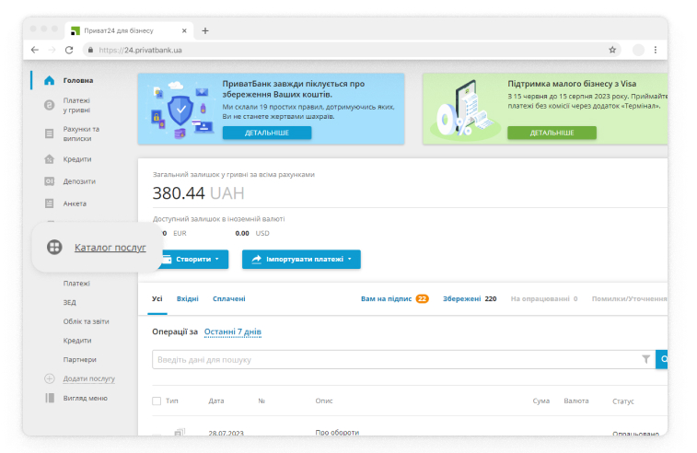Click the Каталог послуг grid icon
697x453 pixels.
click(54, 247)
